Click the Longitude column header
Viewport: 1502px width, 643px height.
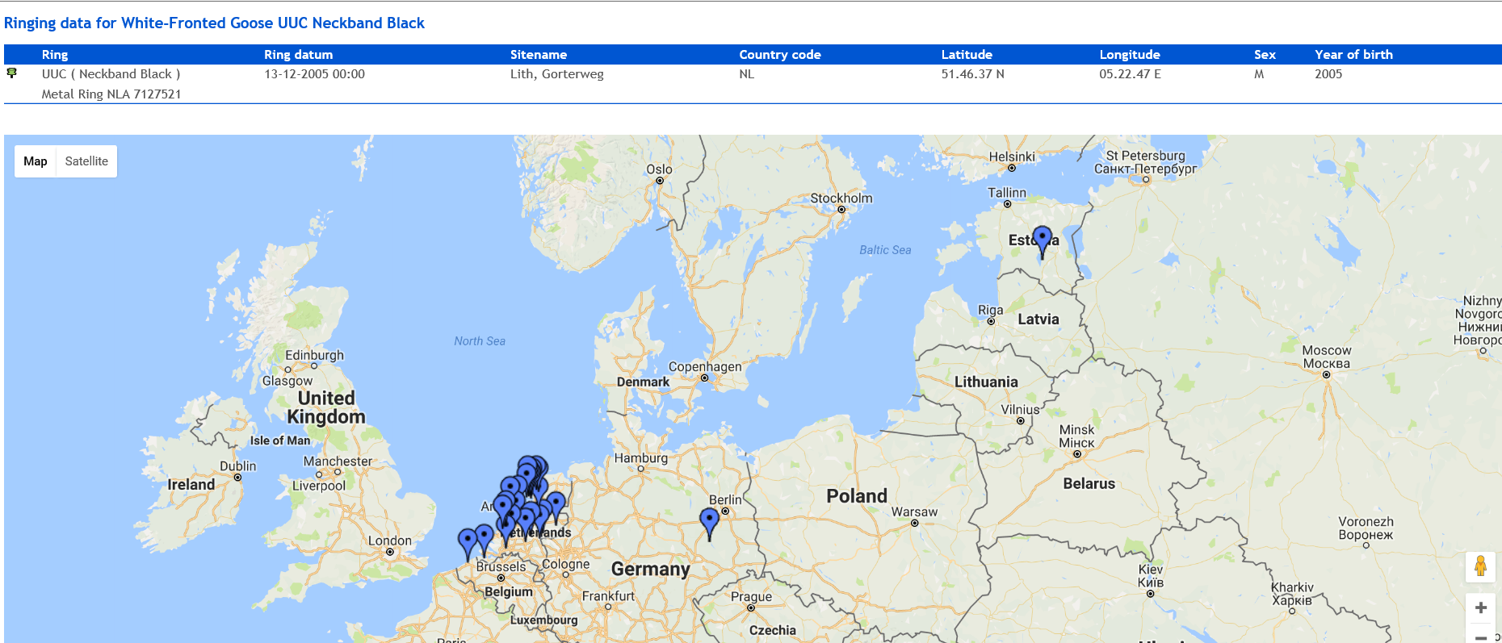pos(1130,55)
